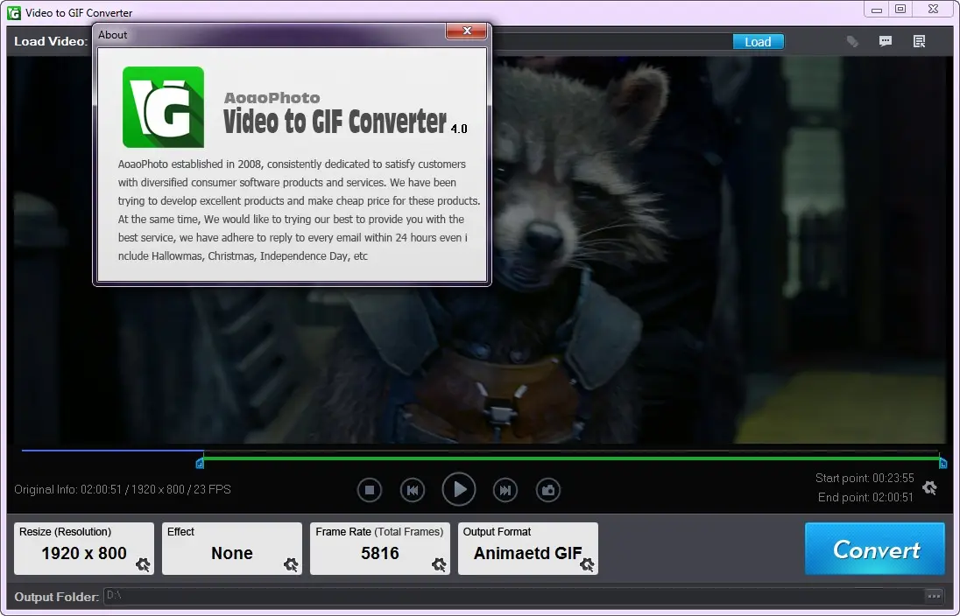Click the end point timeline marker
This screenshot has height=616, width=960.
click(942, 464)
